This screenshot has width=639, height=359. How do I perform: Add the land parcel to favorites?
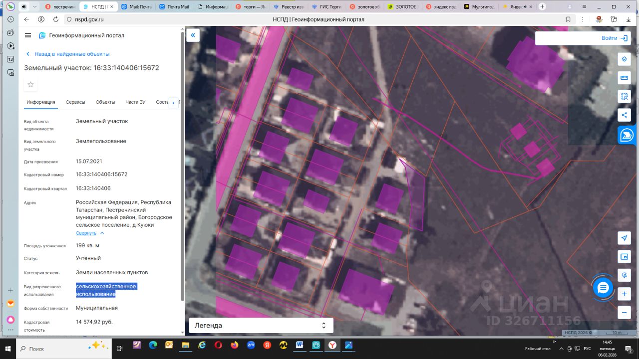pyautogui.click(x=30, y=84)
